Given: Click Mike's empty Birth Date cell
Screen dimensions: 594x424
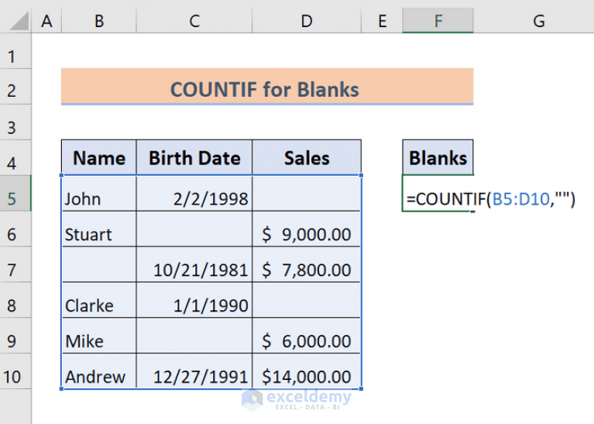Looking at the screenshot, I should 194,336.
